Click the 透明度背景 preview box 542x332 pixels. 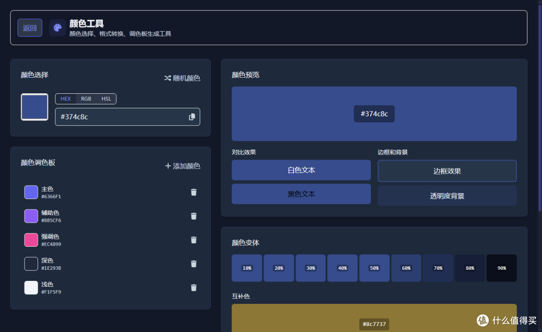pos(447,196)
